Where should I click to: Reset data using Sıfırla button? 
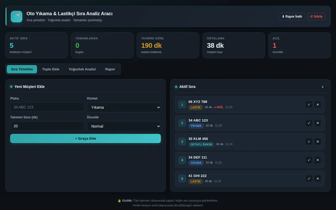coord(316,17)
